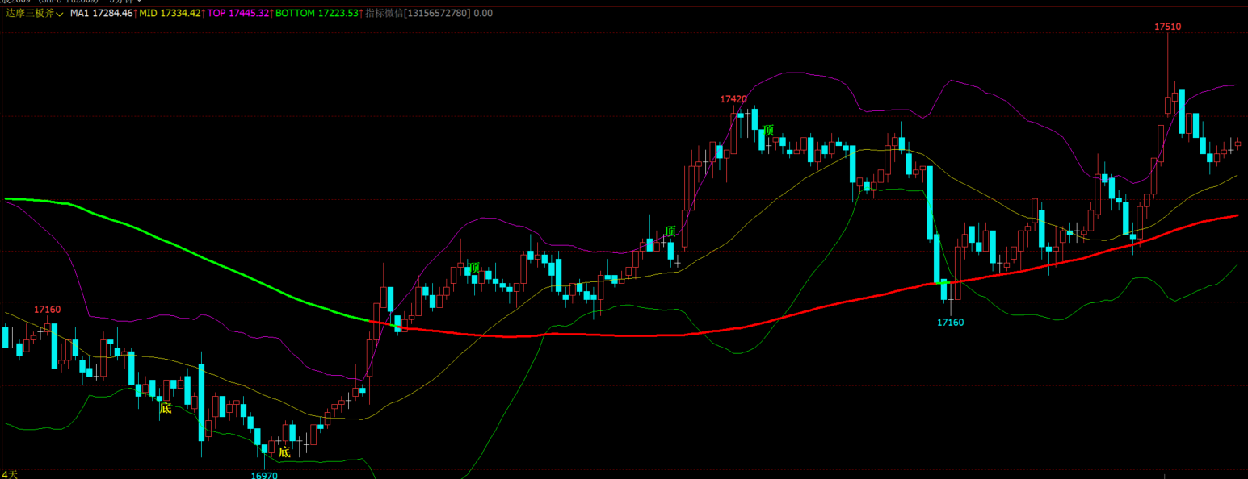Screen dimensions: 1248x479
Task: Click the chevron next to 达摩三板斧
Action: (60, 15)
